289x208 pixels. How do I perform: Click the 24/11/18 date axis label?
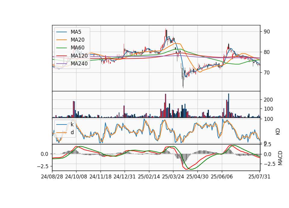(101, 177)
